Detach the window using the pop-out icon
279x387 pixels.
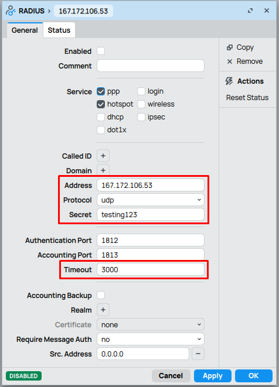[250, 11]
